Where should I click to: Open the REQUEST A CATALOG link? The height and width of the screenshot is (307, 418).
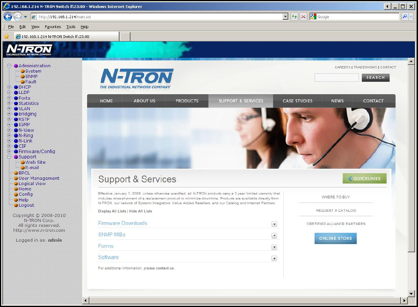click(x=336, y=210)
